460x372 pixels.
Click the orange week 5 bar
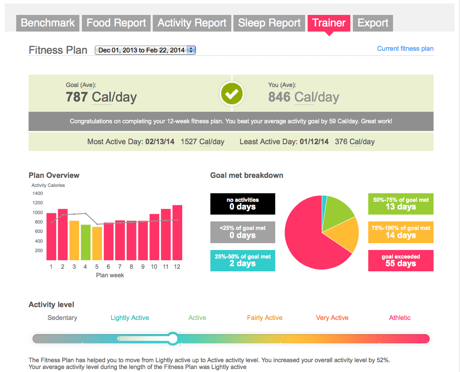(x=97, y=243)
